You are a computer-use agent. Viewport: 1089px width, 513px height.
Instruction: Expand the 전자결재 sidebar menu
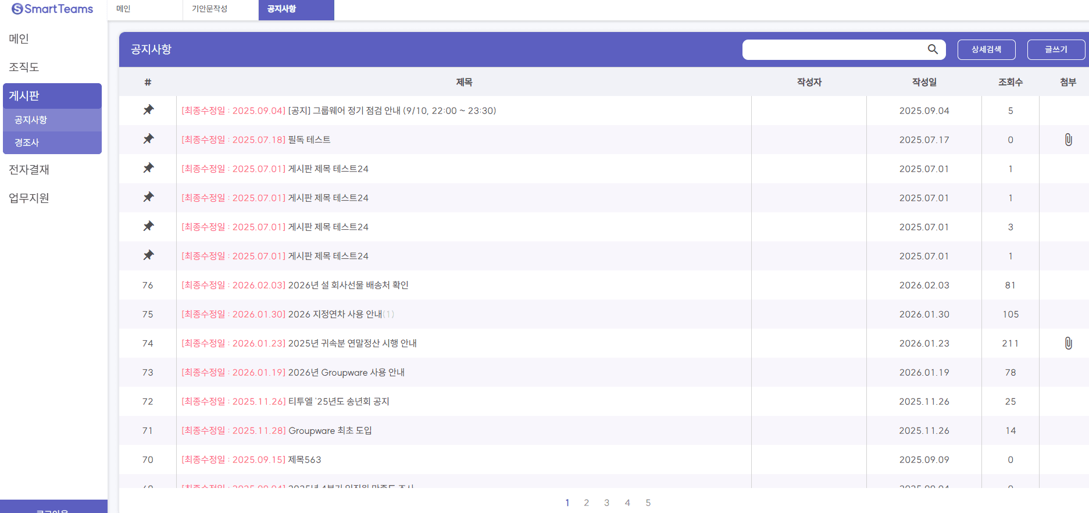[x=29, y=170]
